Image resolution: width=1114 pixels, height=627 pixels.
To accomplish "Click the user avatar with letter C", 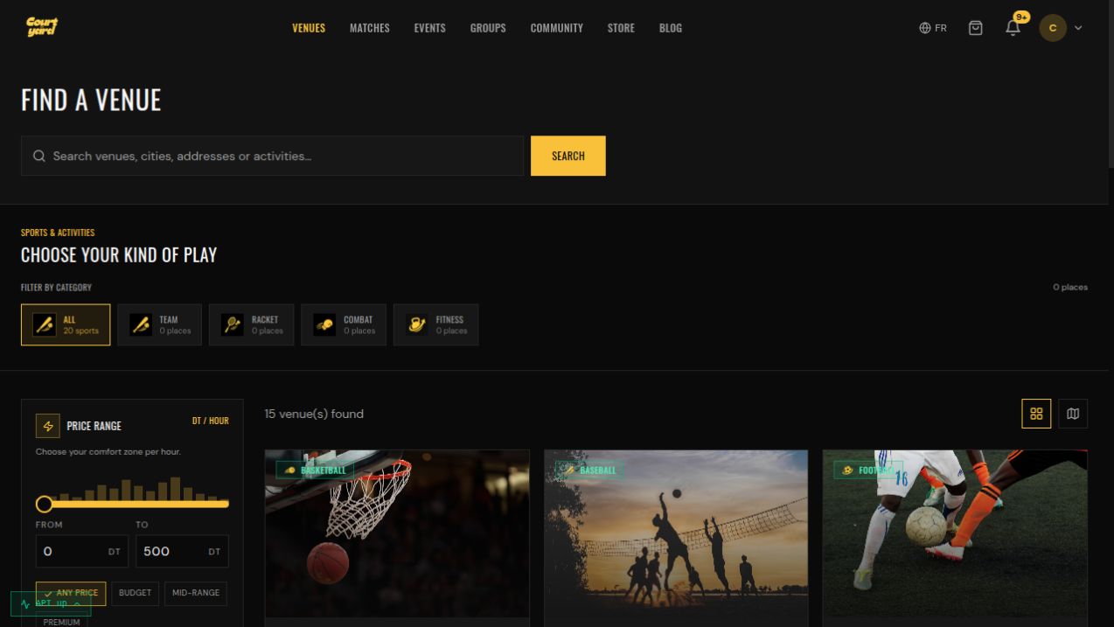I will 1053,28.
